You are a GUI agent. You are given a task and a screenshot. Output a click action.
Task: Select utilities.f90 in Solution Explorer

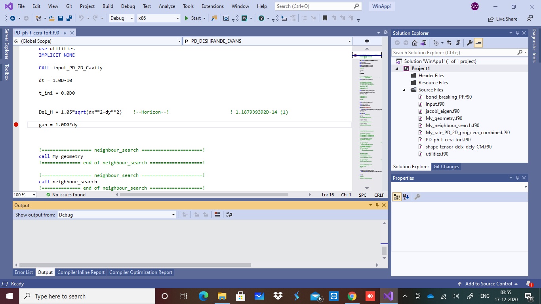[437, 154]
